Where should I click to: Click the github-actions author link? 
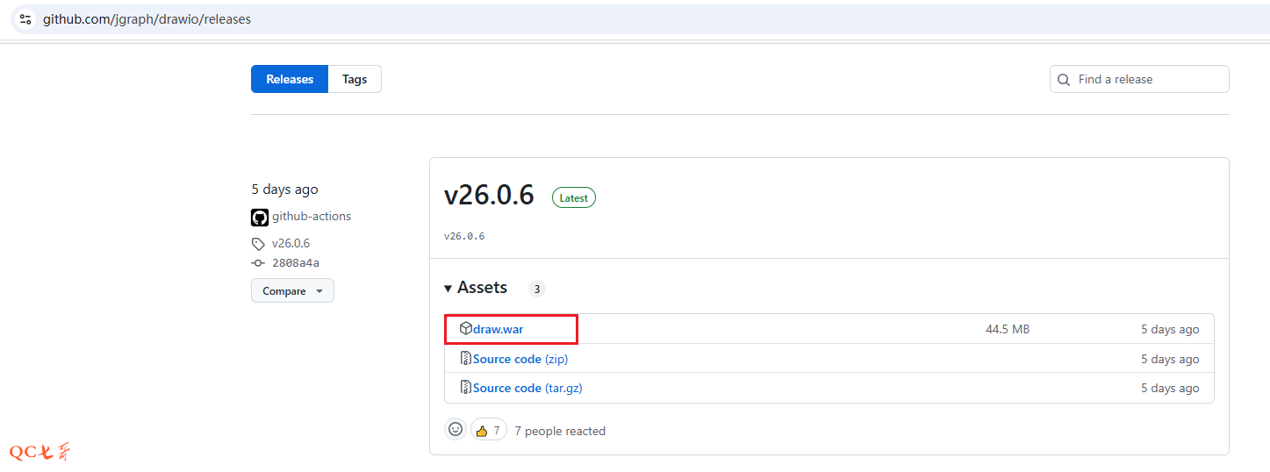(x=312, y=217)
